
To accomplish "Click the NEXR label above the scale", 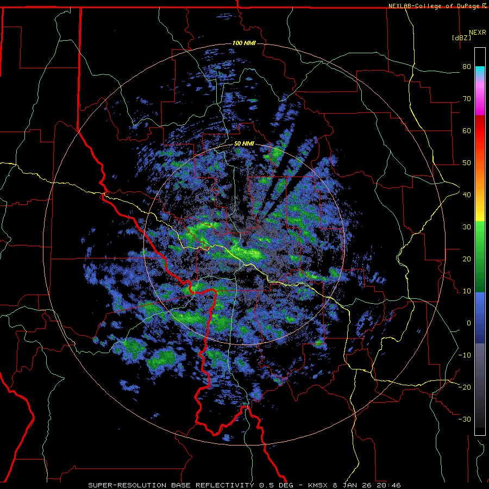I will click(478, 33).
